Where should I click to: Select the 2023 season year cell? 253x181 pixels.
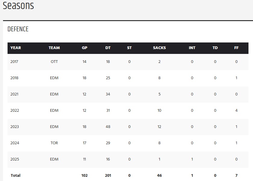click(x=14, y=127)
